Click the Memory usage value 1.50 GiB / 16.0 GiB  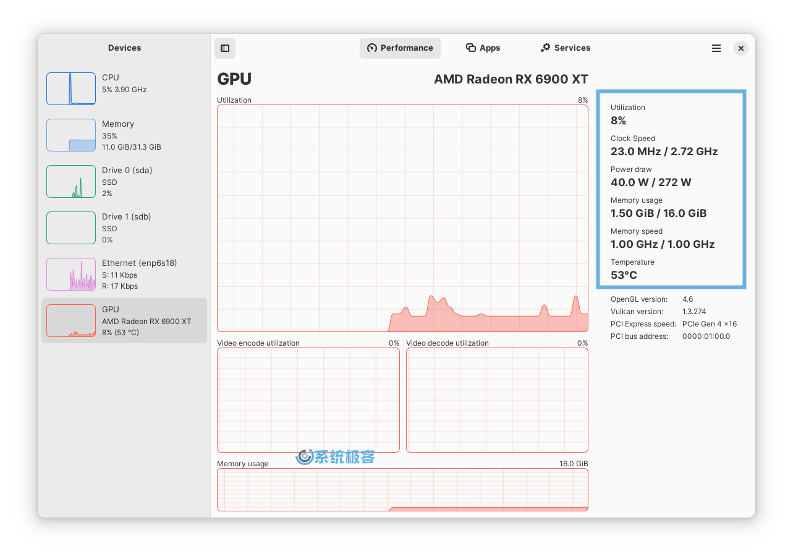[659, 213]
